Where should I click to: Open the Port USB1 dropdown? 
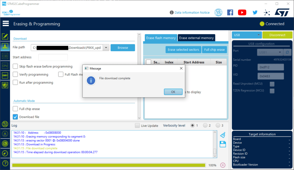[x=270, y=52]
